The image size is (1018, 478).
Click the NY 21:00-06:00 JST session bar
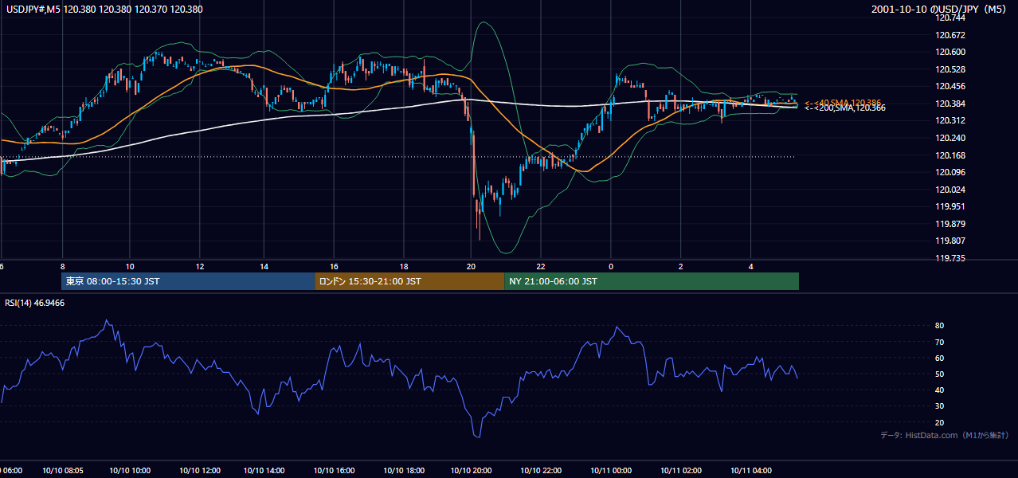pyautogui.click(x=652, y=281)
